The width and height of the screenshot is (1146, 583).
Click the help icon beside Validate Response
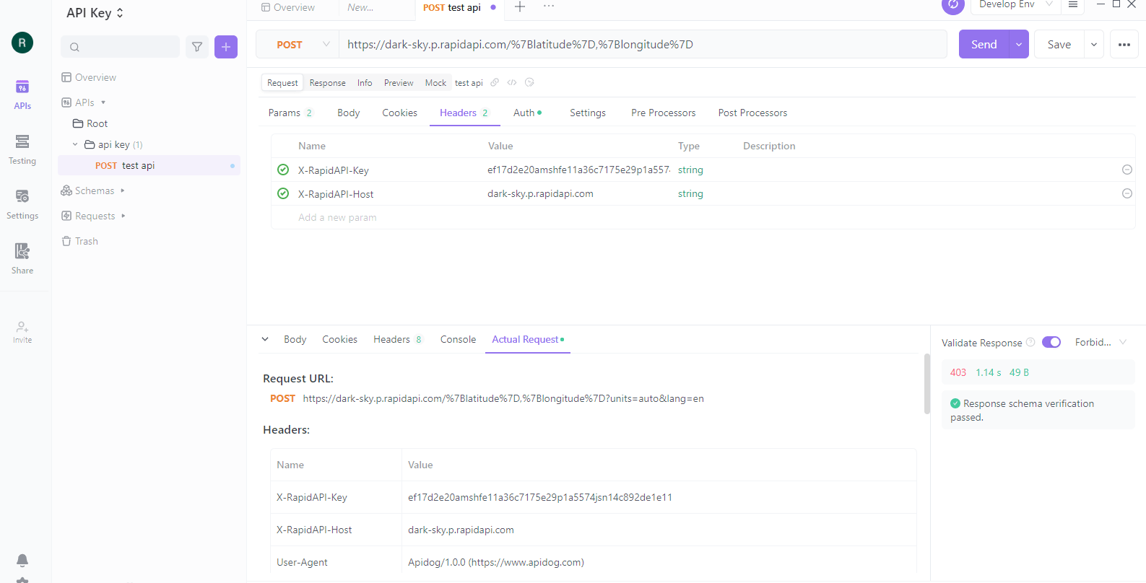point(1030,342)
